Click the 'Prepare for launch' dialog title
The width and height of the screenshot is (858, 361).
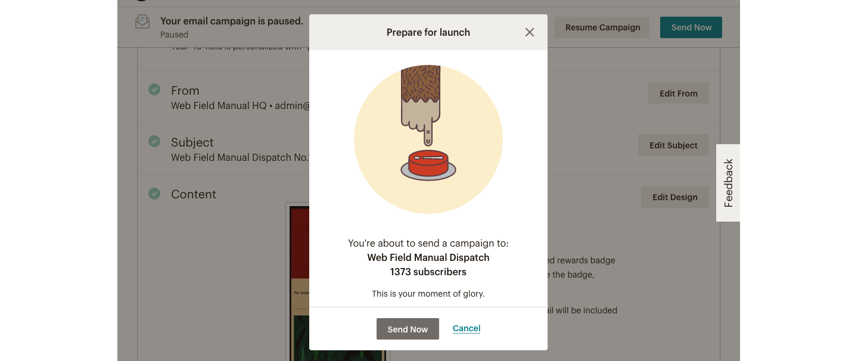(428, 32)
